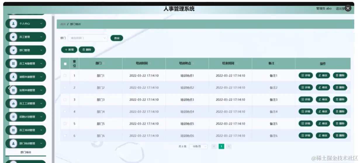
Task: Expand 招聘计划管理 menu chevron
Action: point(41,117)
